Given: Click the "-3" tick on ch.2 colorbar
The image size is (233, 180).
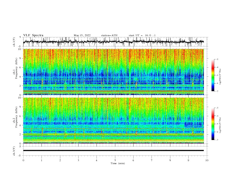Looking at the screenshot, I should [x=217, y=108].
